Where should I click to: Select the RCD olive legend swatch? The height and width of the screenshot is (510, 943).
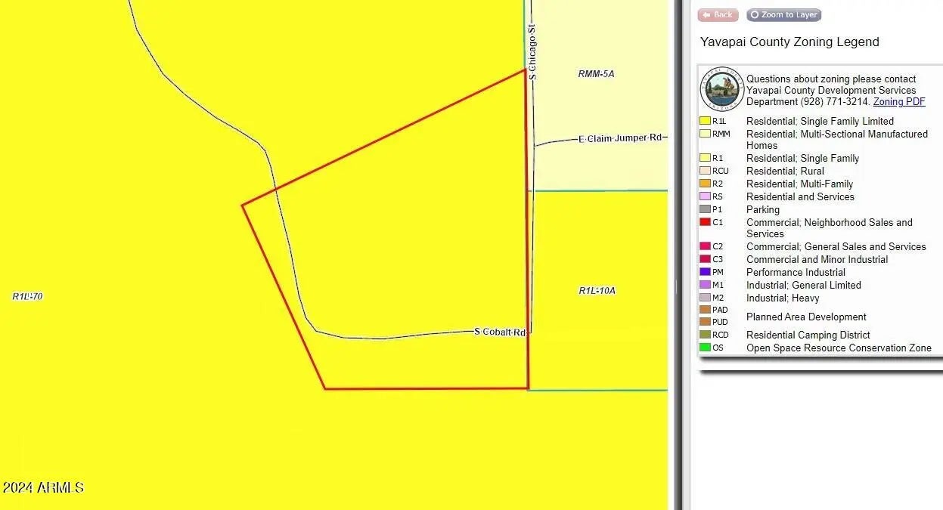coord(705,335)
